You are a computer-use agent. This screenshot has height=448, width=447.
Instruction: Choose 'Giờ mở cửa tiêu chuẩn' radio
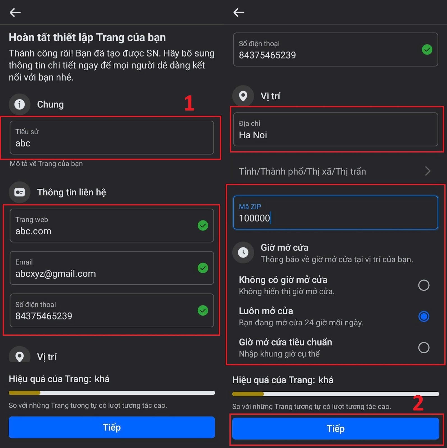pos(423,347)
